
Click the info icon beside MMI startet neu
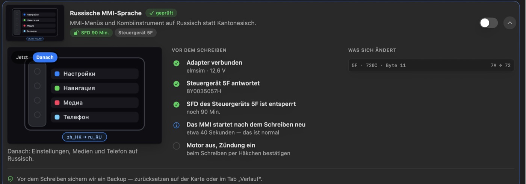176,125
